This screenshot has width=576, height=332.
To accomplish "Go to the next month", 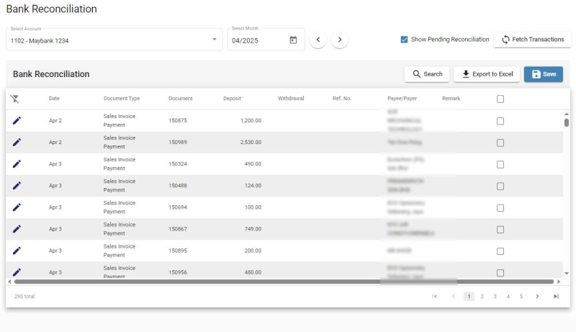I will click(x=339, y=40).
